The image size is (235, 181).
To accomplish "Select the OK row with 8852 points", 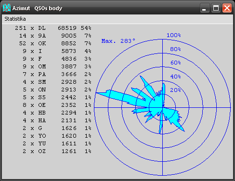I will click(x=55, y=43).
